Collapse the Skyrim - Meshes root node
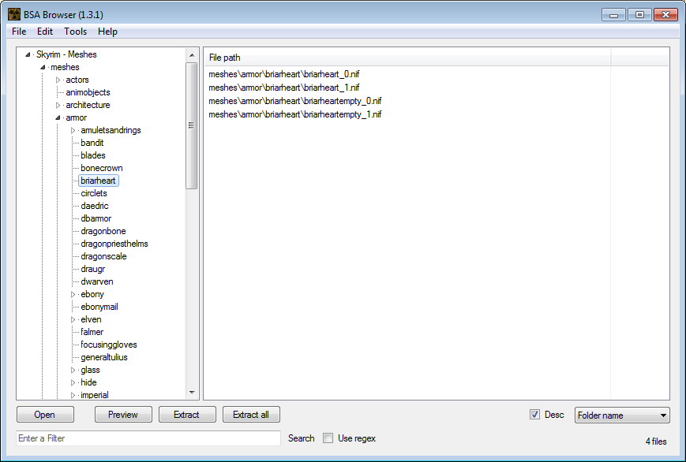 (x=28, y=54)
